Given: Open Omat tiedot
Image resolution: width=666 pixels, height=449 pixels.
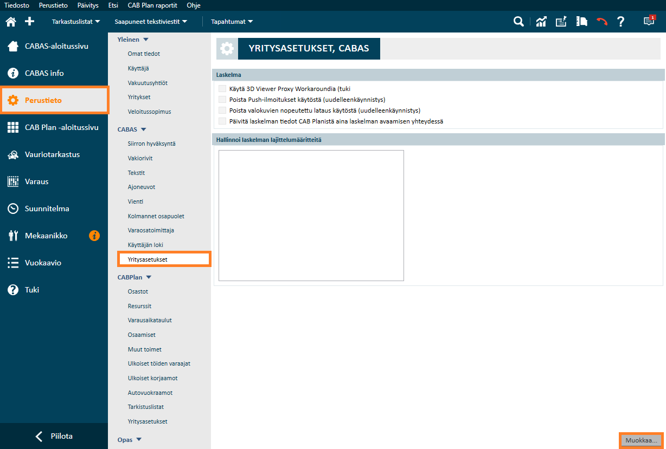Looking at the screenshot, I should (144, 54).
